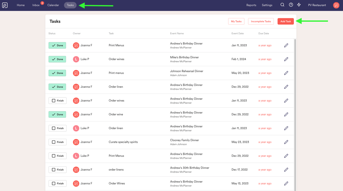343x191 pixels.
Task: Filter by My Tasks
Action: [236, 21]
